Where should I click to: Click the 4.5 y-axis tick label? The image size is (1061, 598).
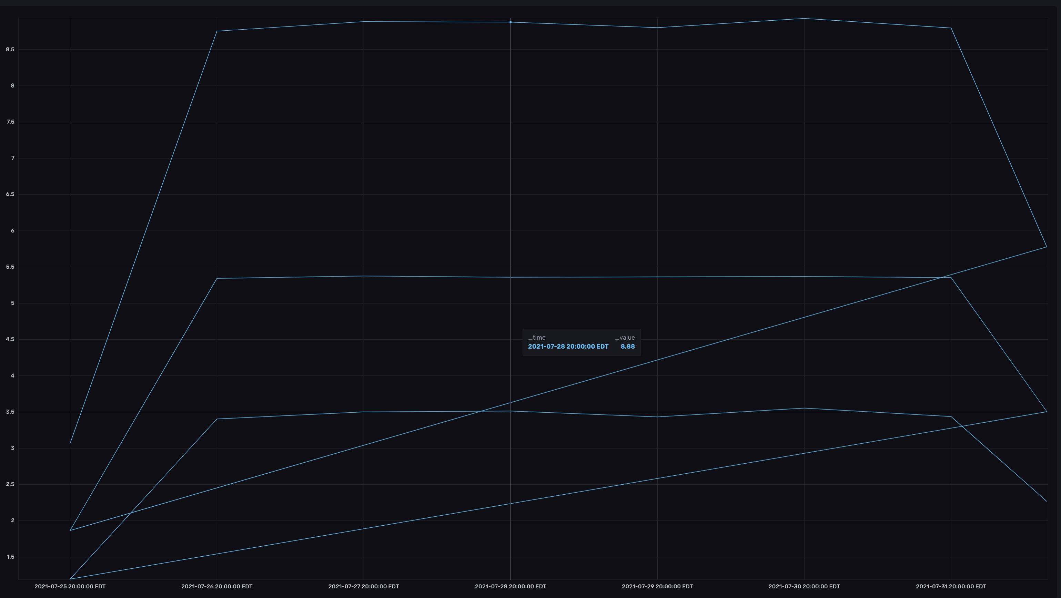click(x=10, y=340)
